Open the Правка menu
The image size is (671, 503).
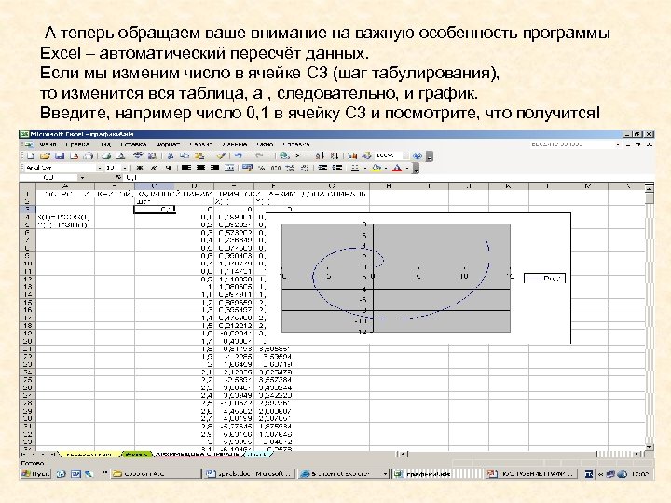pos(77,145)
